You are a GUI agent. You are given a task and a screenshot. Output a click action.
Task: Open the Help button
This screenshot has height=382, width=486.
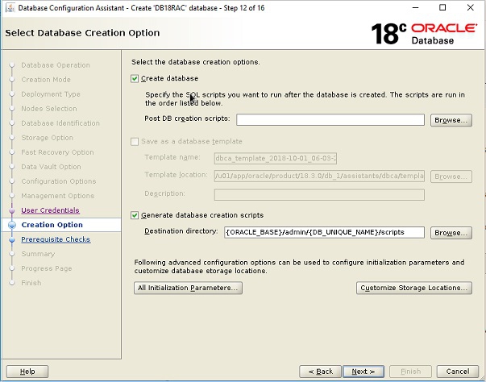pyautogui.click(x=27, y=372)
